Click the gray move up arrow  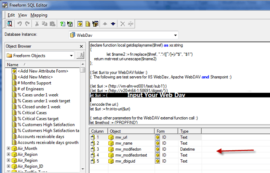pyautogui.click(x=105, y=24)
